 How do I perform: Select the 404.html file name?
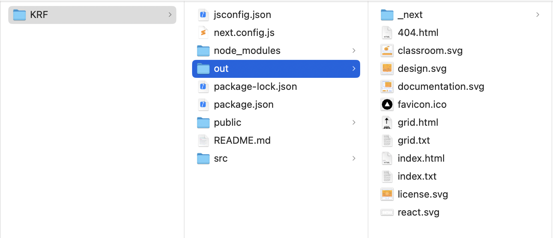[418, 33]
